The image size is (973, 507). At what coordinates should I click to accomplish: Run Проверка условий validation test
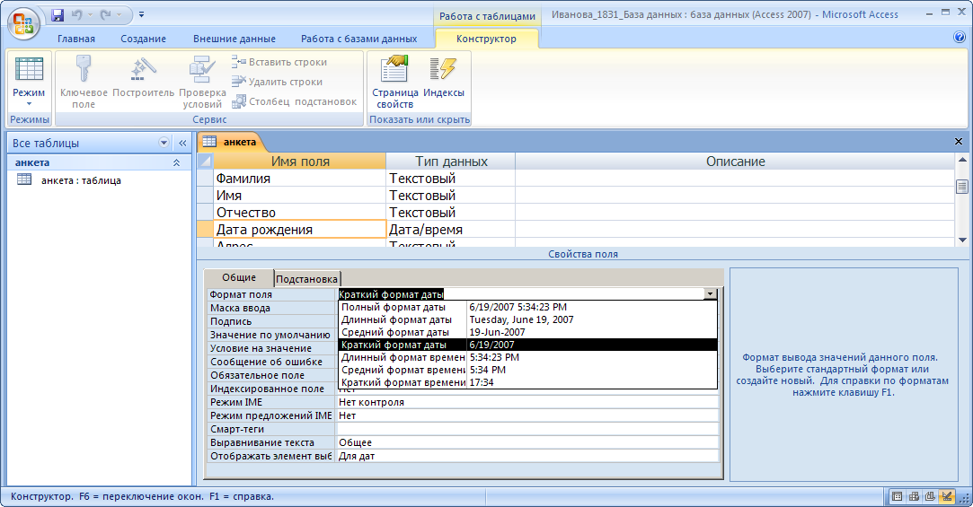coord(202,82)
